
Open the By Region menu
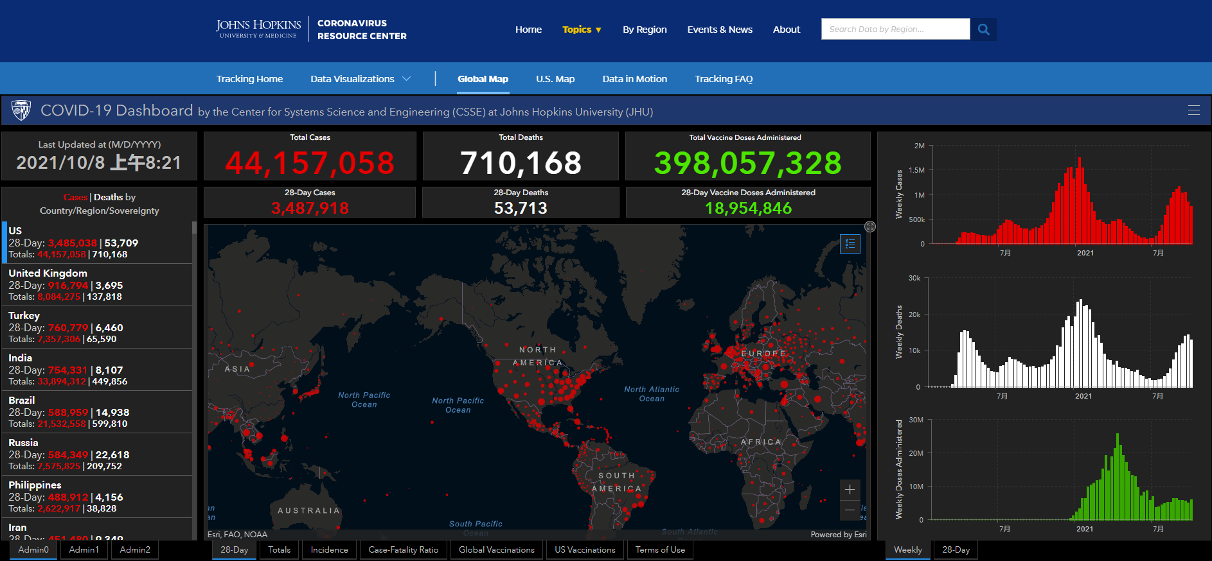pos(645,30)
